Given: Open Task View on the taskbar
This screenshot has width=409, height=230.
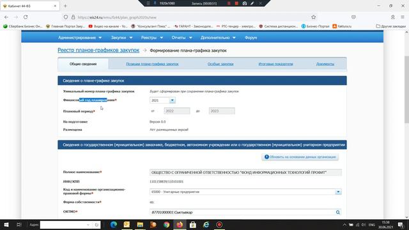Looking at the screenshot, I should (19, 224).
